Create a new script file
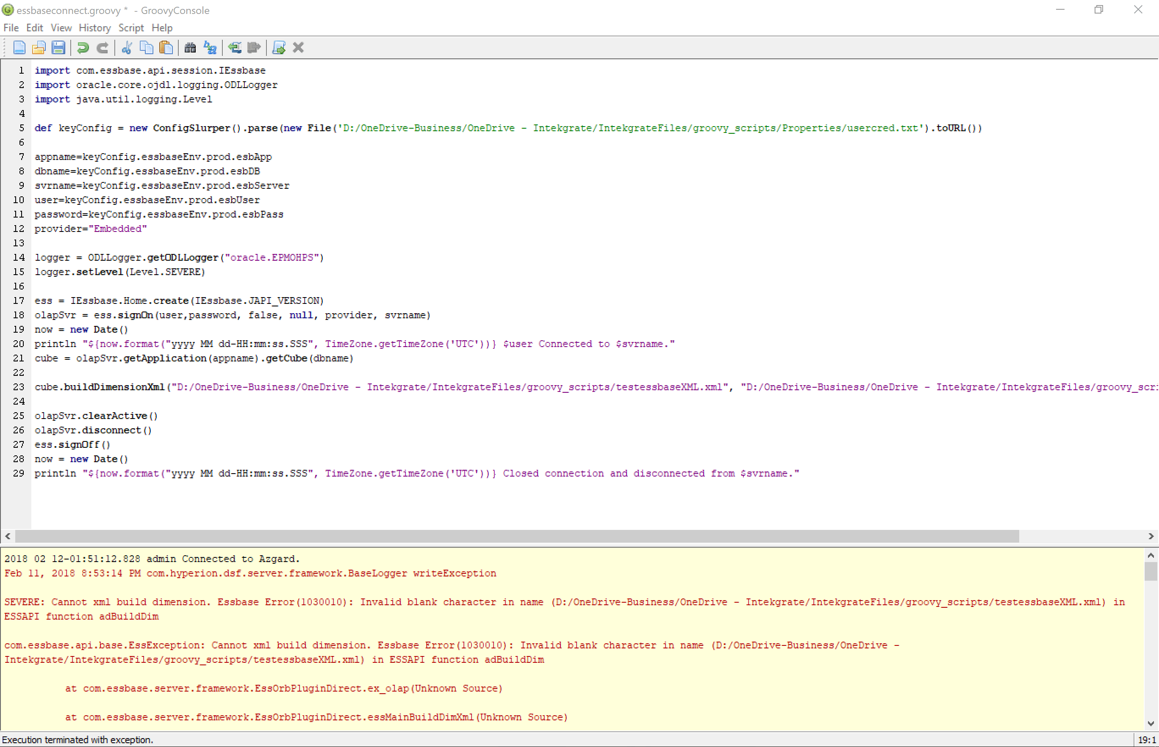1159x747 pixels. (19, 47)
